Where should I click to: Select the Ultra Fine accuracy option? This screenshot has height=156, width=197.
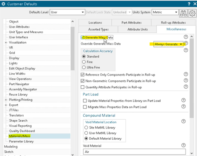tap(84, 67)
